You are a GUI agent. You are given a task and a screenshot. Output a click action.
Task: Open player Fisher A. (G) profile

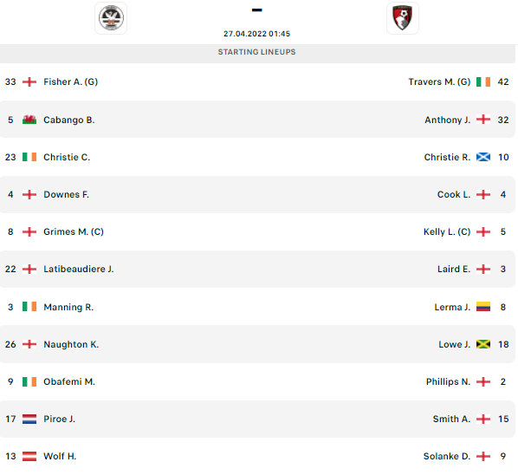tap(71, 81)
